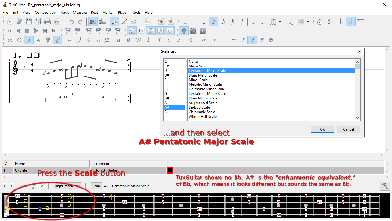Click the Stop playback square button
392x221 pixels.
click(x=27, y=31)
